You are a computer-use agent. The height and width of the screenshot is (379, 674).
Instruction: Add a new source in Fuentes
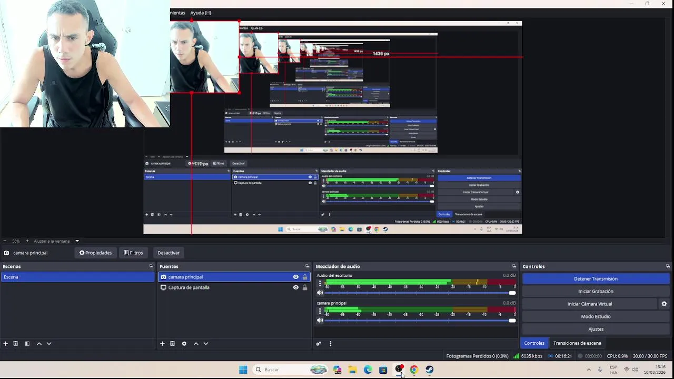click(162, 344)
